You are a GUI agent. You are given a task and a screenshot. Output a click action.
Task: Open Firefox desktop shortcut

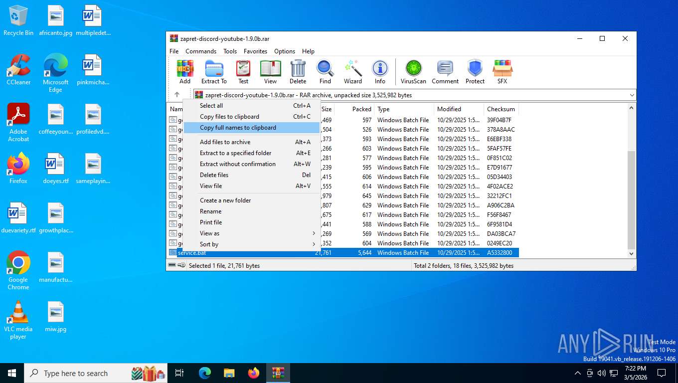(18, 169)
